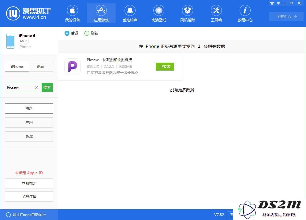This screenshot has width=306, height=220.
Task: Click the 9.83MB size text of Picsew
Action: point(125,66)
